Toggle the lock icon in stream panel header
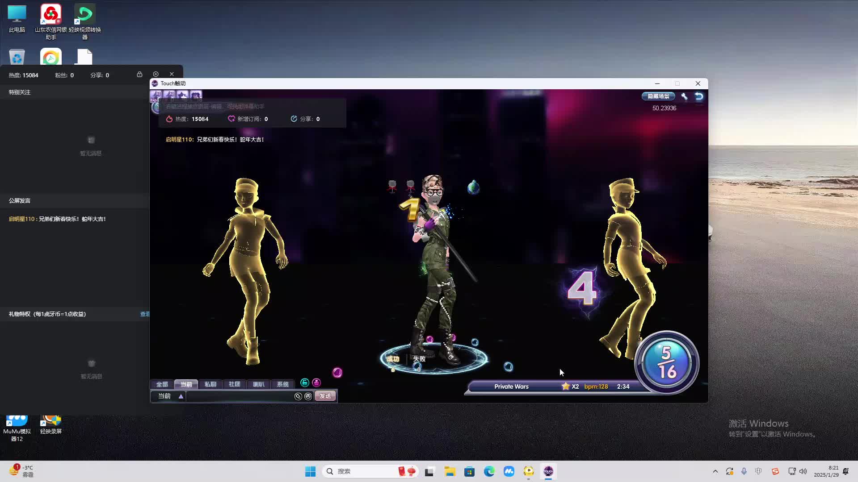Viewport: 858px width, 482px height. pyautogui.click(x=139, y=74)
